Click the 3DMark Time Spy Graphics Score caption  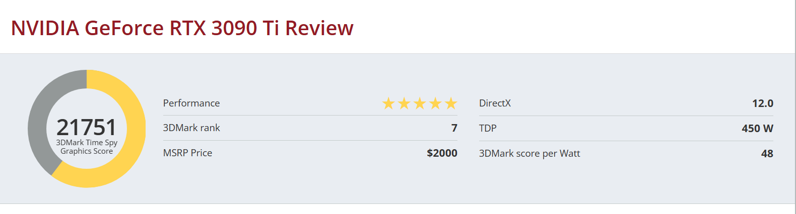87,147
